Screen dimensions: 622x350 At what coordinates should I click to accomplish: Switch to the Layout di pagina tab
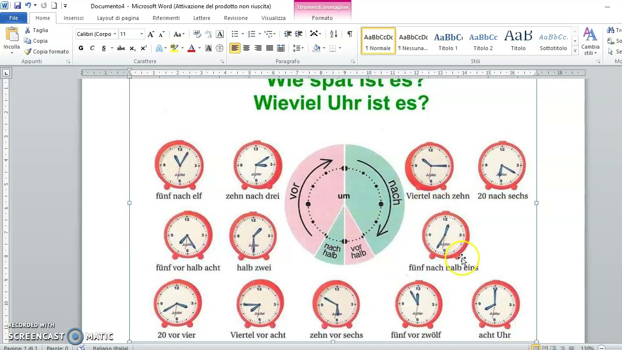tap(118, 18)
